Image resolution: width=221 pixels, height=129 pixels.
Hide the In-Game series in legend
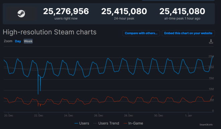point(133,123)
